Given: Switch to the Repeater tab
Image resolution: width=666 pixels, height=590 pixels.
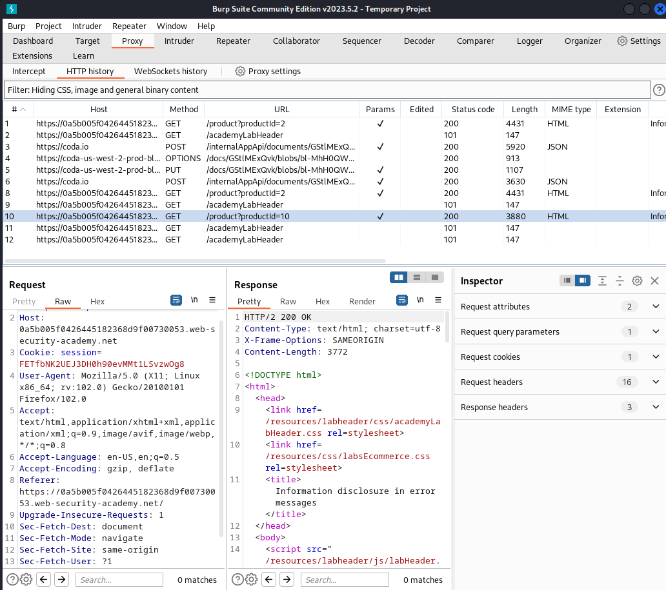Looking at the screenshot, I should (x=233, y=41).
